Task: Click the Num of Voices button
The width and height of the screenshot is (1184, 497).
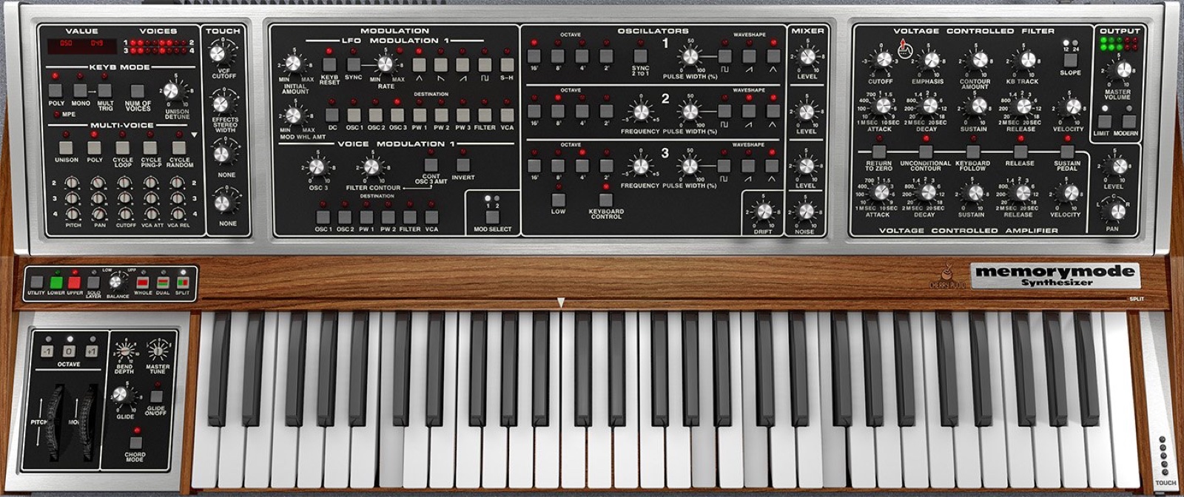Action: pos(138,90)
